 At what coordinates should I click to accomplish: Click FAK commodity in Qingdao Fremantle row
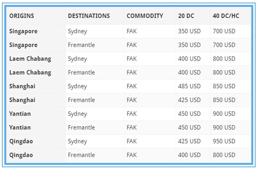point(132,155)
